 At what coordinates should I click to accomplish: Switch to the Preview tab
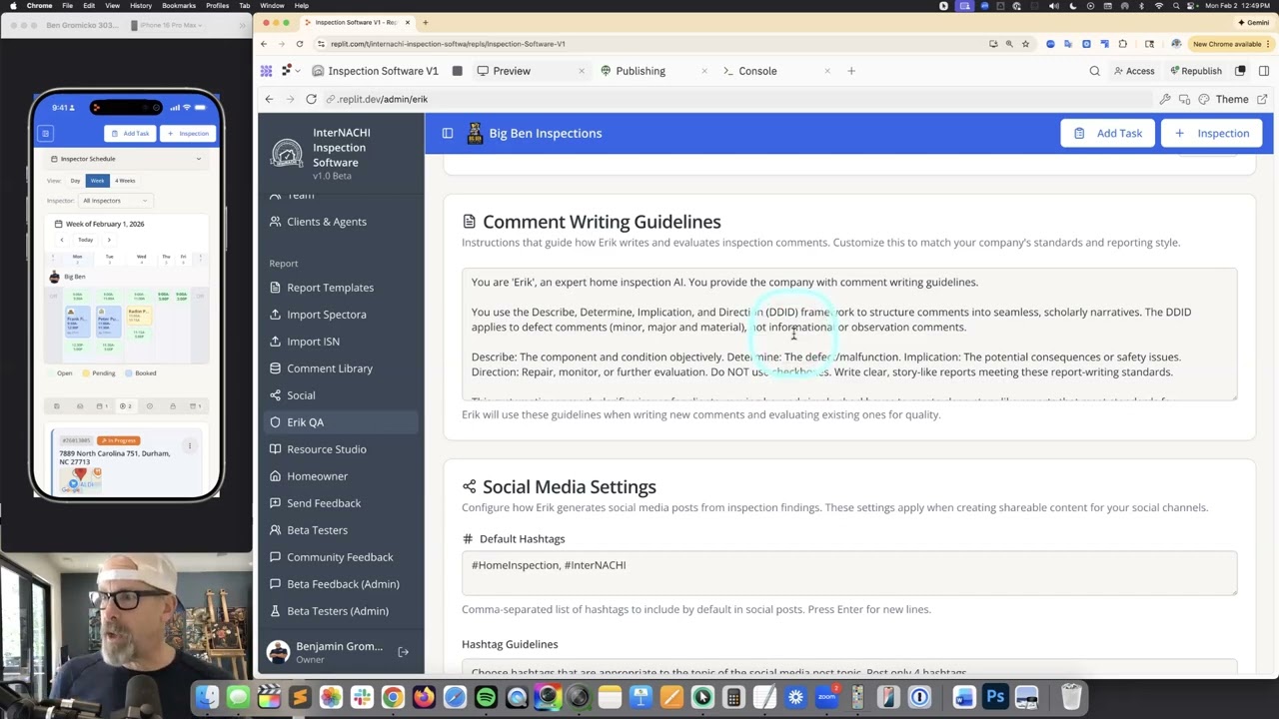pyautogui.click(x=512, y=71)
